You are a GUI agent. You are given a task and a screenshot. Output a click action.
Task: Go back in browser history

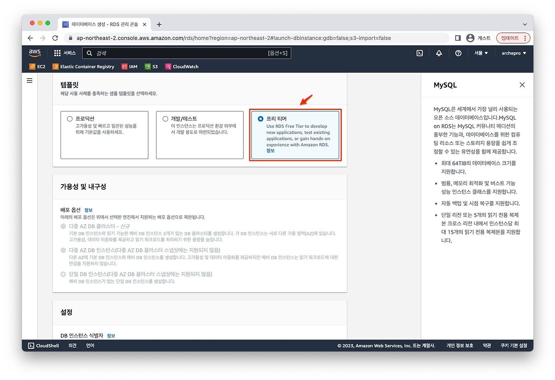30,38
